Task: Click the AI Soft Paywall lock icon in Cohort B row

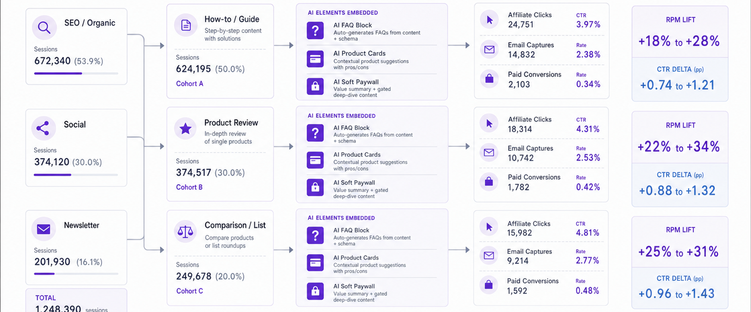Action: (315, 188)
